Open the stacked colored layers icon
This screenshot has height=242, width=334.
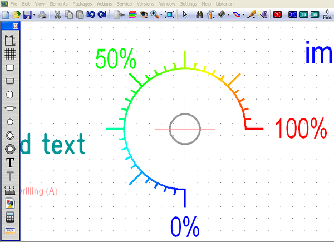click(132, 14)
